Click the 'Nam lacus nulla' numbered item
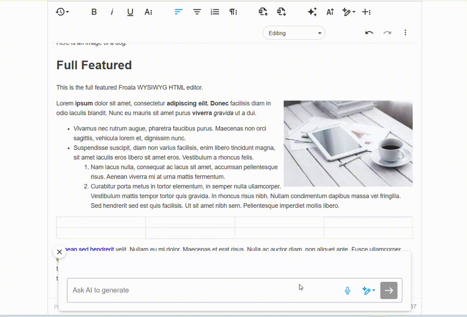467x317 pixels. point(184,172)
